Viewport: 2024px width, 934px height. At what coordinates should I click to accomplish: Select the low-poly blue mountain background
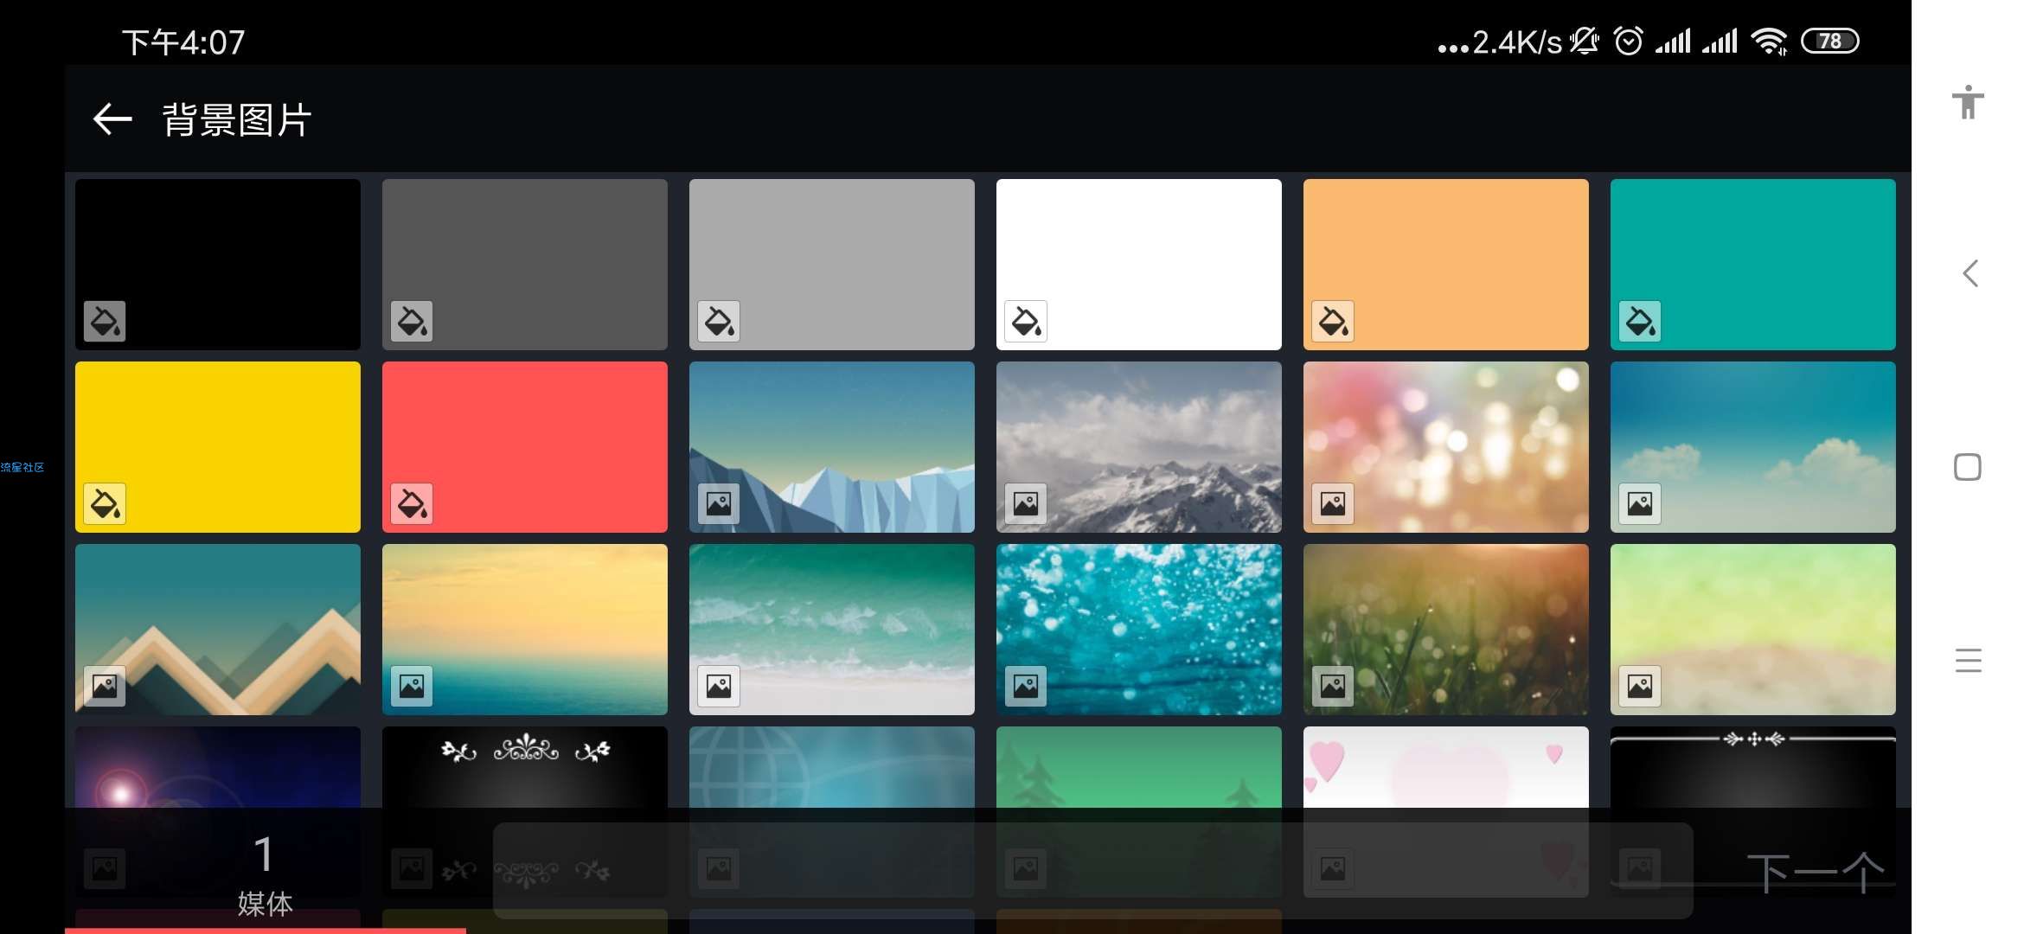[x=832, y=447]
